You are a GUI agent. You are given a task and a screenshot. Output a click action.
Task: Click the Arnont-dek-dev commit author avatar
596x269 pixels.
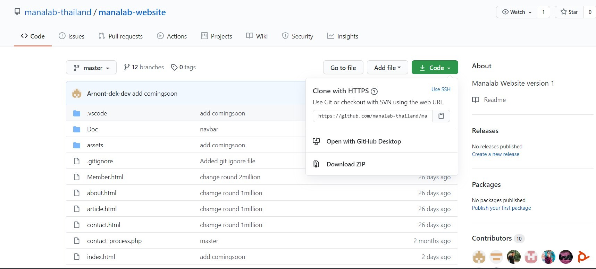click(77, 94)
